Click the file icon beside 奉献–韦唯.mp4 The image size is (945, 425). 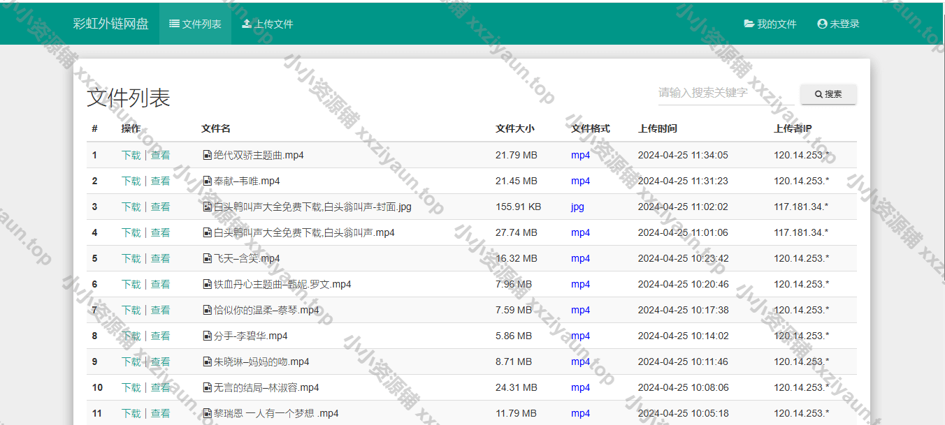point(207,181)
